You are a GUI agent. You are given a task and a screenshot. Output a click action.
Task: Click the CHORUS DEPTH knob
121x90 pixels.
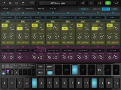[116, 57]
